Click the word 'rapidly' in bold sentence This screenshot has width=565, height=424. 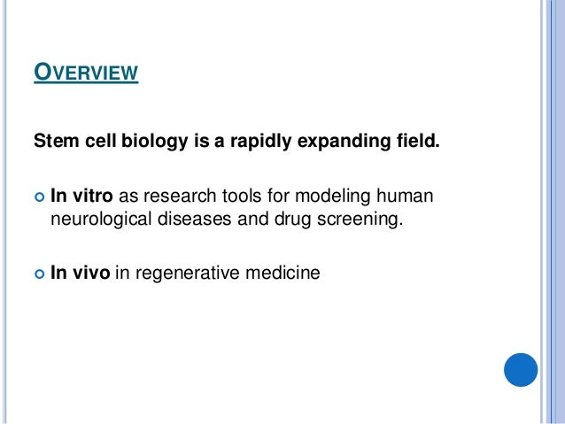(261, 142)
